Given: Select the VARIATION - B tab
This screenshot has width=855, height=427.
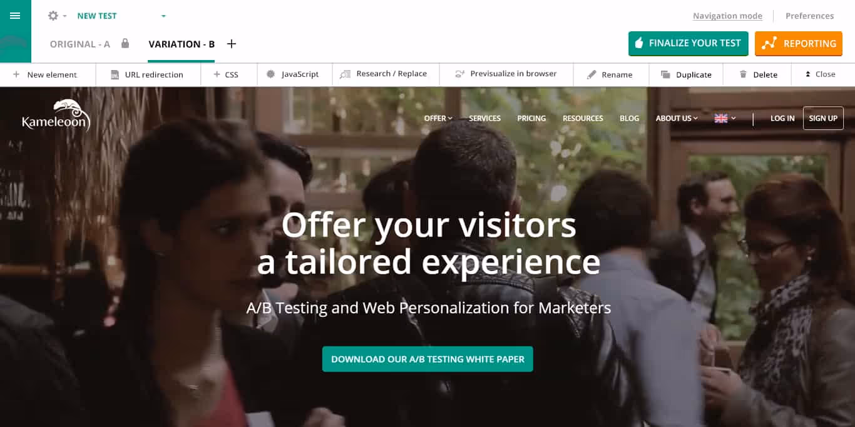Looking at the screenshot, I should click(x=182, y=44).
